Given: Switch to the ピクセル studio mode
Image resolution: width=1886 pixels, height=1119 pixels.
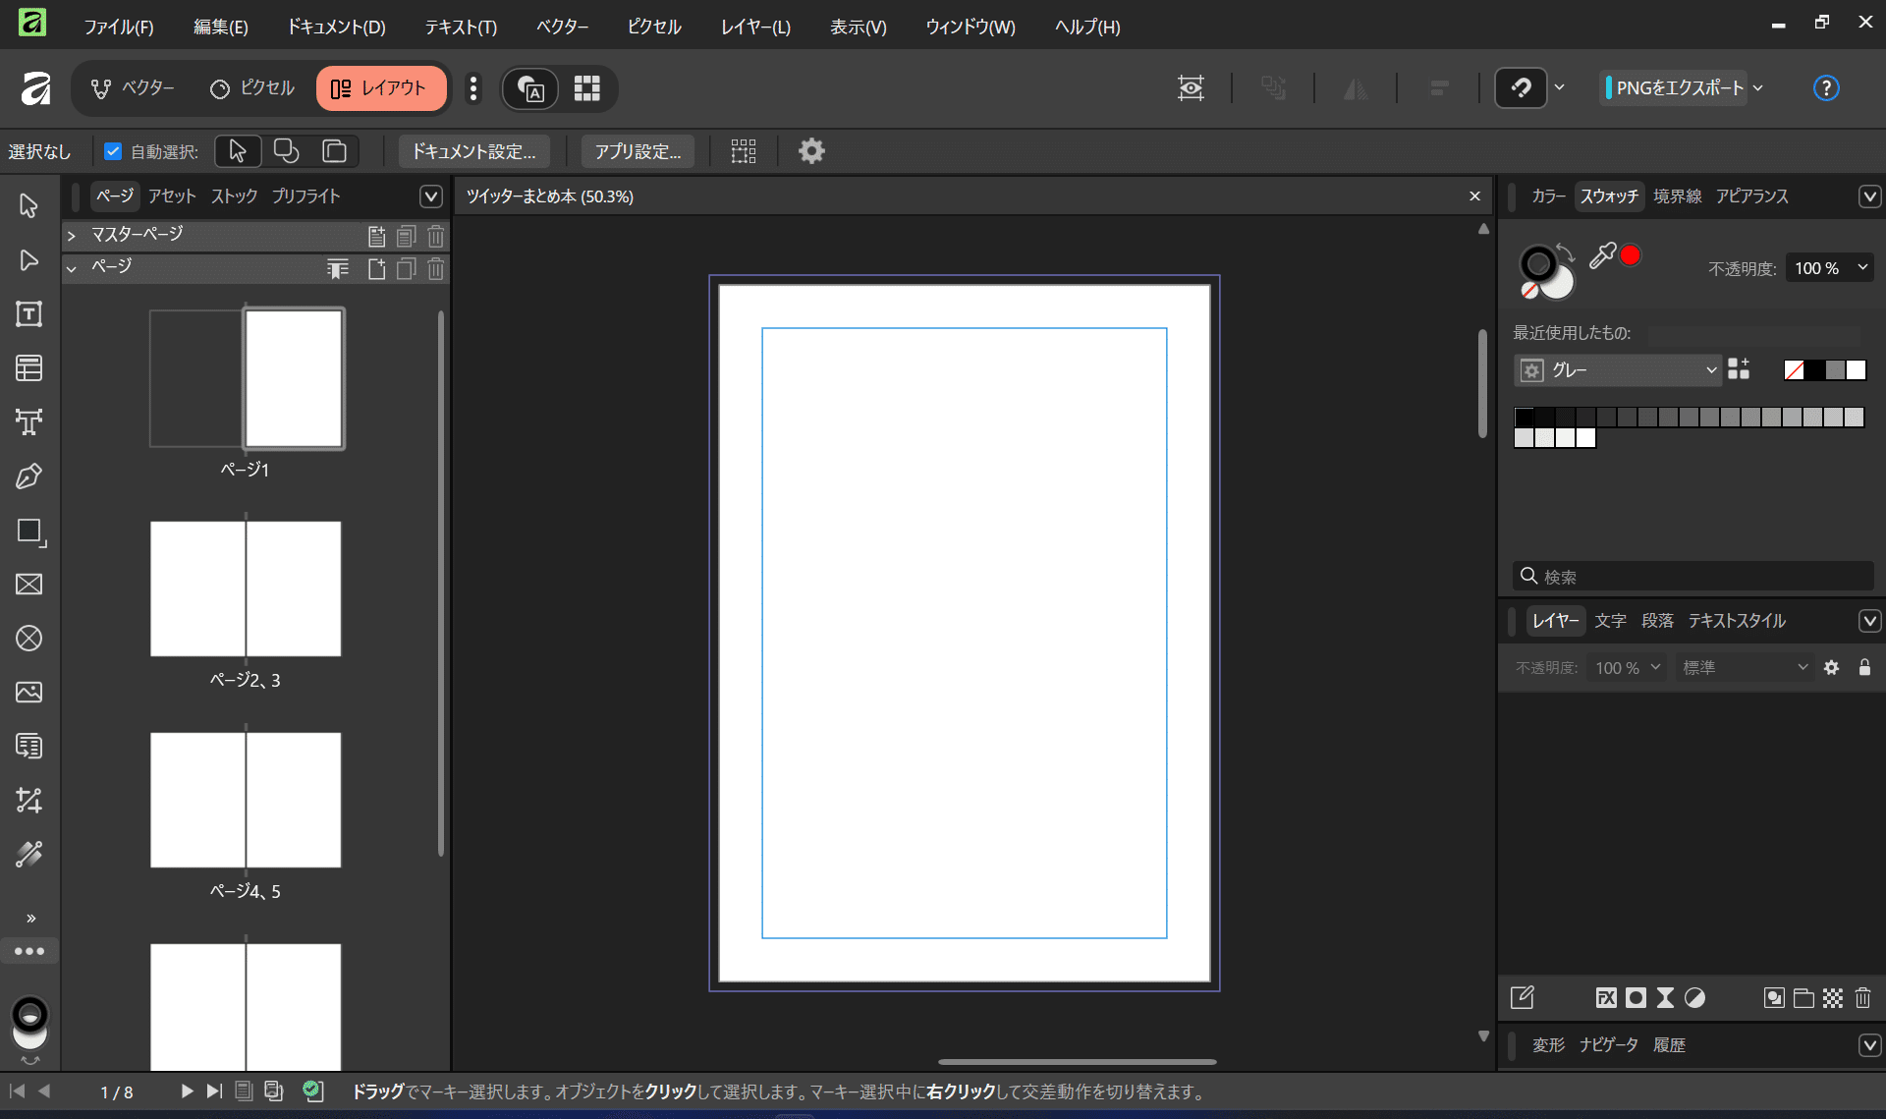Looking at the screenshot, I should (x=252, y=88).
